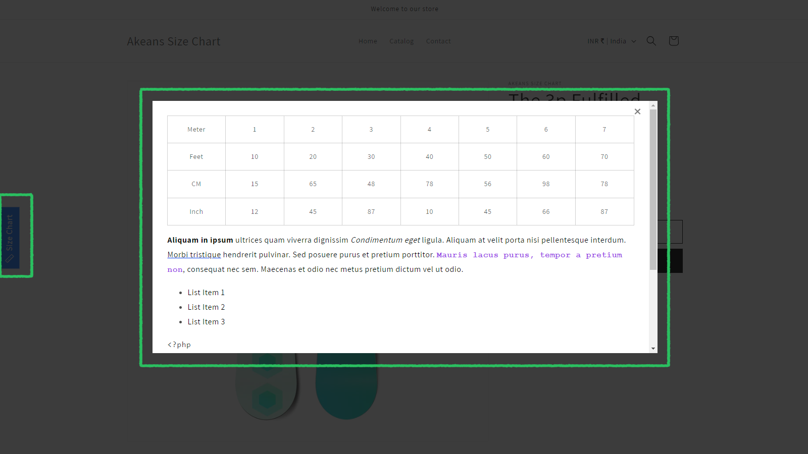The image size is (808, 454).
Task: Expand the INR India currency selector
Action: point(612,41)
